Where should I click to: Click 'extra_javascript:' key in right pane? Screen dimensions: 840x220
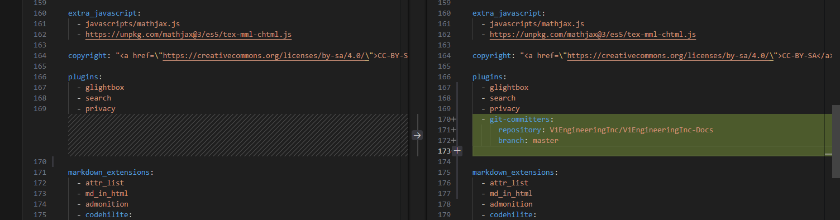[509, 13]
